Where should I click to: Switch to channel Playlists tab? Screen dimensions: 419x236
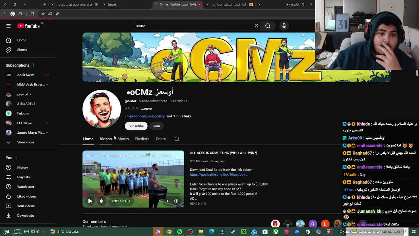pos(142,139)
